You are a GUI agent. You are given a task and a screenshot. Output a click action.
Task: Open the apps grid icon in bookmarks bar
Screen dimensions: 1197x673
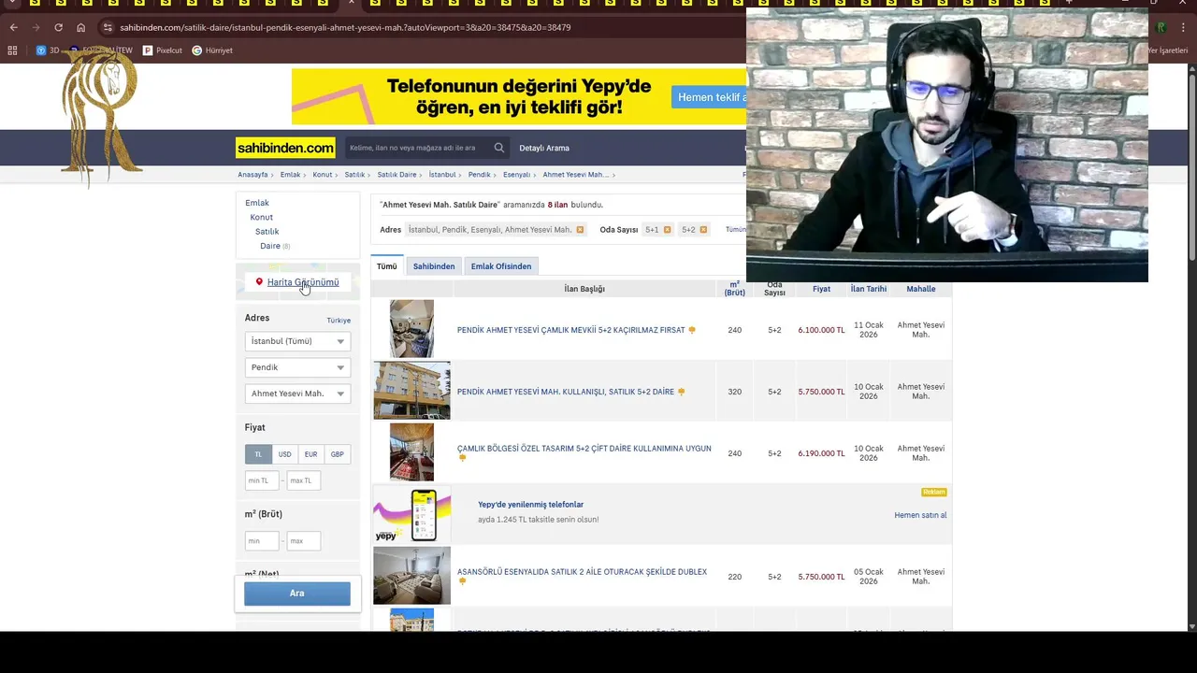13,50
